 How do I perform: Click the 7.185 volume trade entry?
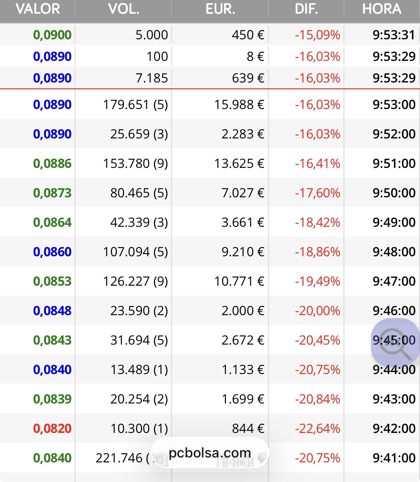[x=151, y=78]
